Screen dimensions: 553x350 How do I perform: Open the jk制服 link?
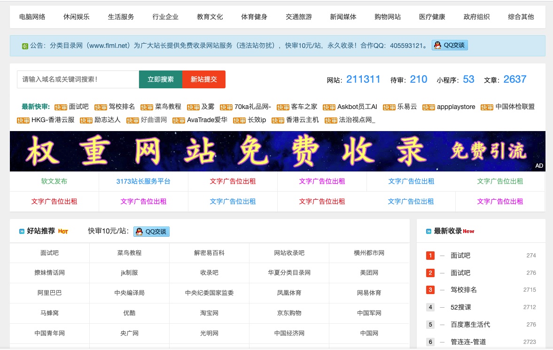(x=129, y=273)
